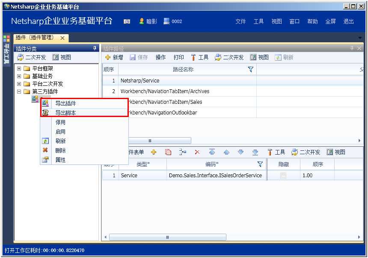Toggle 隐藏 checkbox in Service row
368x258 pixels.
(x=283, y=175)
